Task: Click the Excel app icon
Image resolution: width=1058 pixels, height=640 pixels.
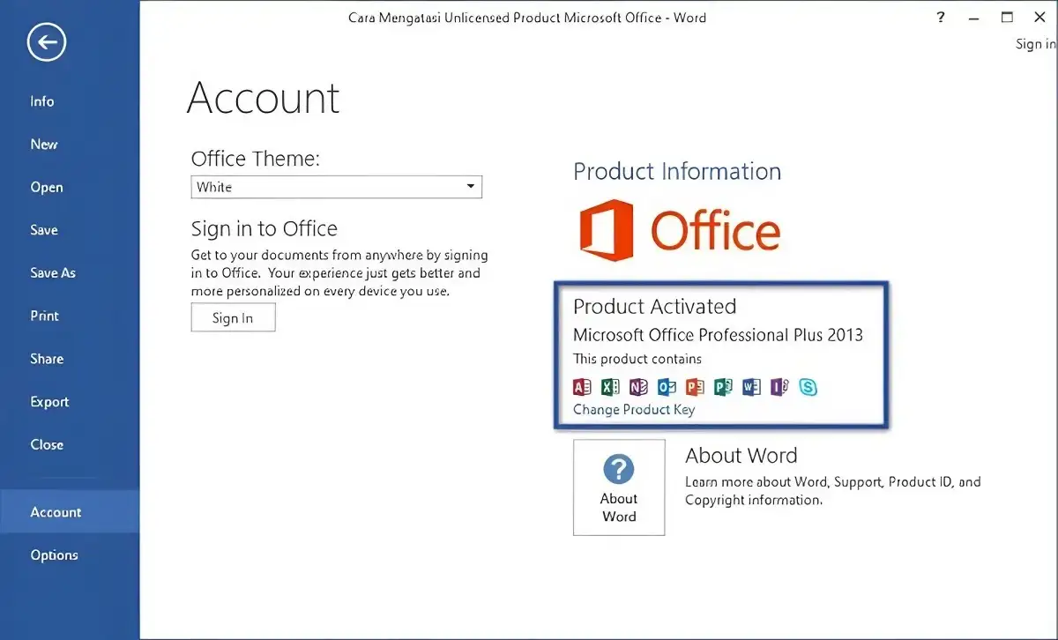Action: (610, 387)
